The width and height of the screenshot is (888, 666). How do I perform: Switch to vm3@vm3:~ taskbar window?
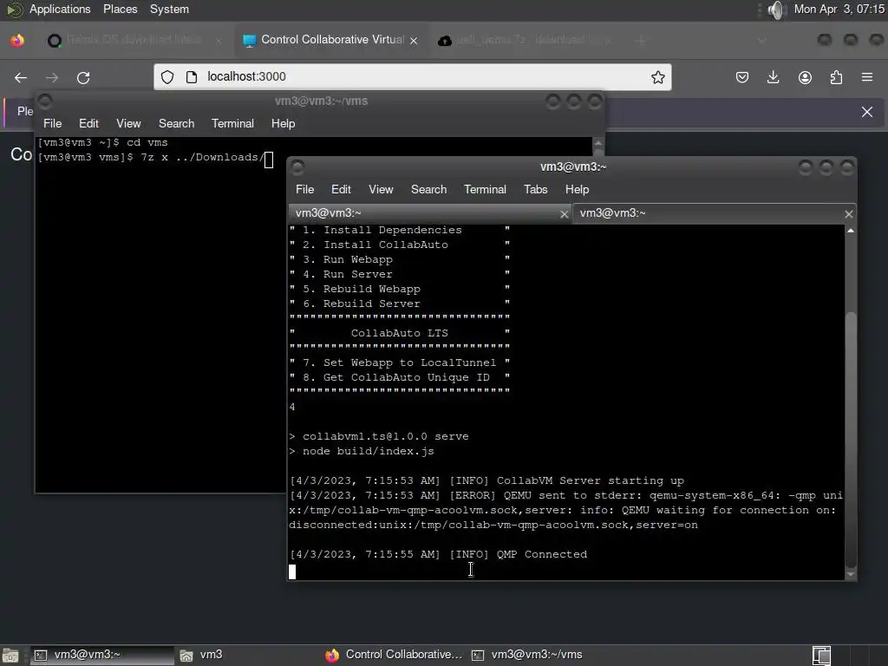click(101, 655)
